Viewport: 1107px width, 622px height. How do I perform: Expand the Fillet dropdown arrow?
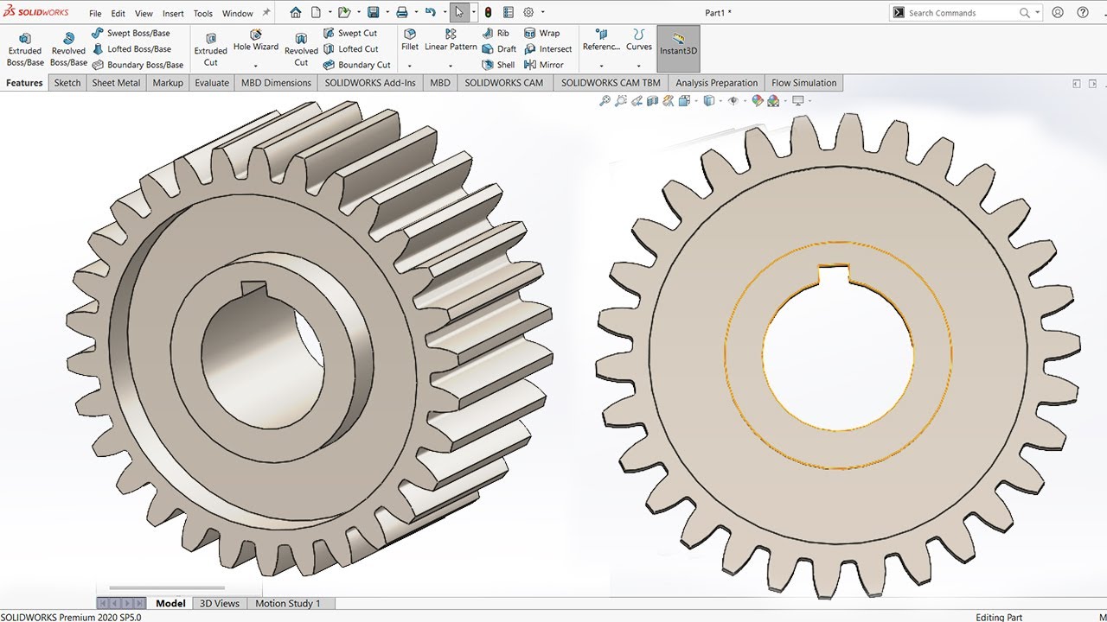410,66
